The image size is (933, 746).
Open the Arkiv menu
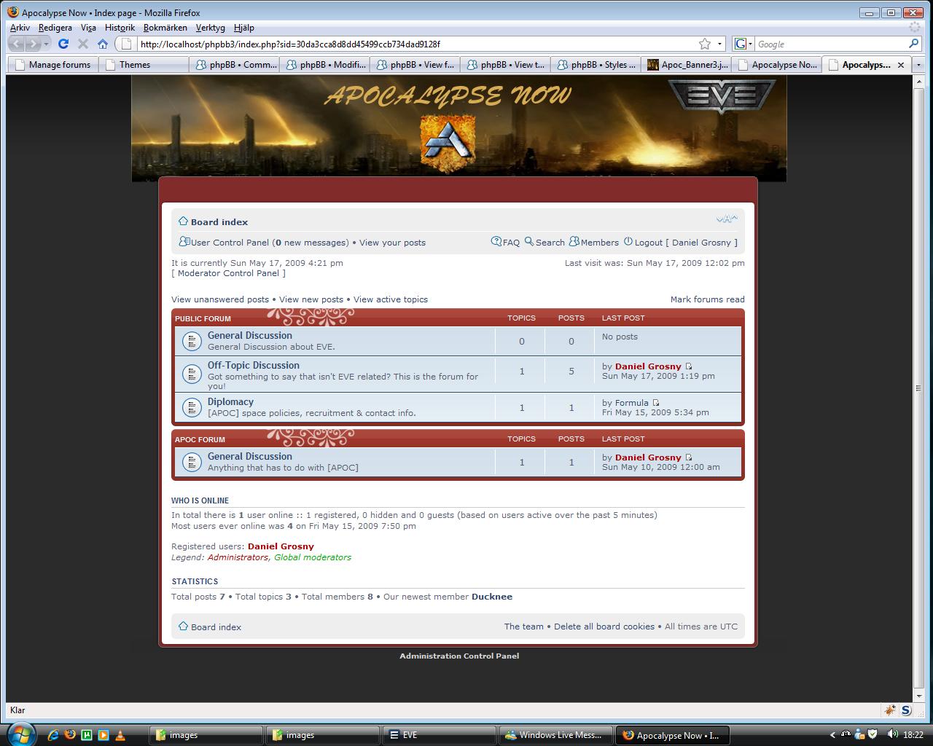(20, 28)
